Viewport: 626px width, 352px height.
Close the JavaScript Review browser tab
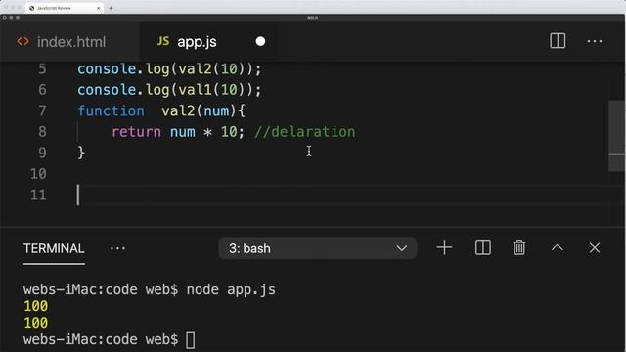coord(98,8)
